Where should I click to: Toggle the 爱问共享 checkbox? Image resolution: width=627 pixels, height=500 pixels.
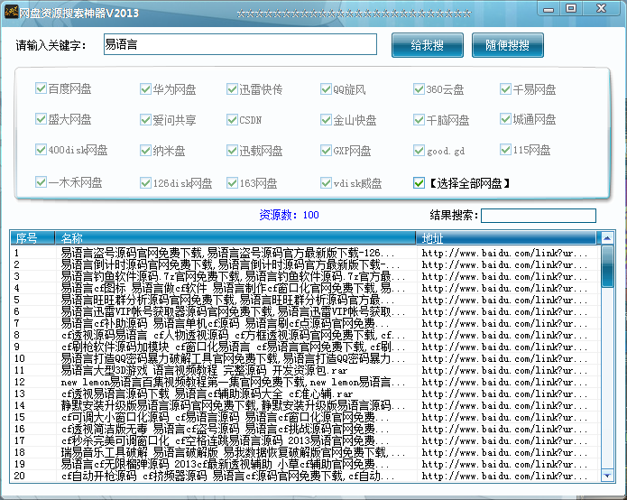(145, 120)
